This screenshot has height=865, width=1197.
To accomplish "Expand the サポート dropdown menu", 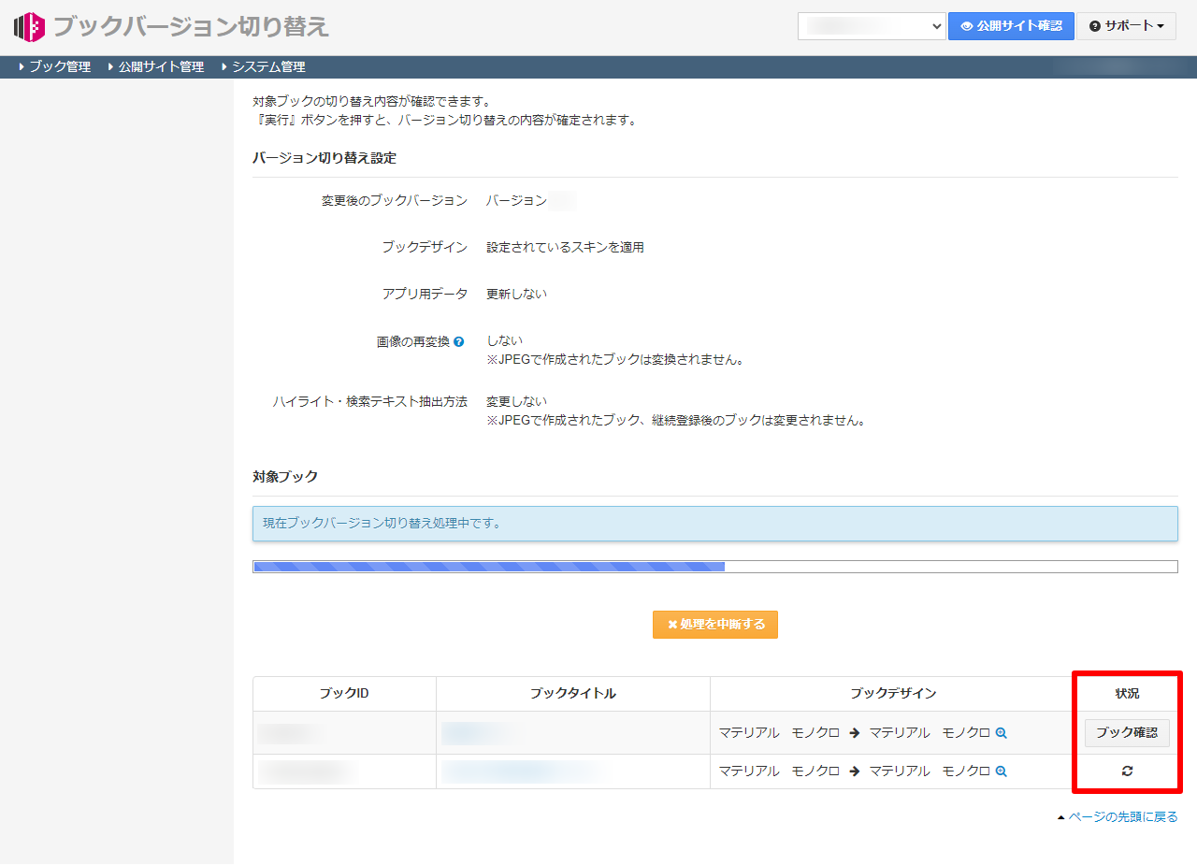I will coord(1126,26).
